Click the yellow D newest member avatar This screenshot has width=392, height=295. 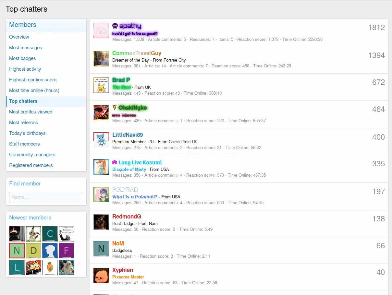coord(33,251)
